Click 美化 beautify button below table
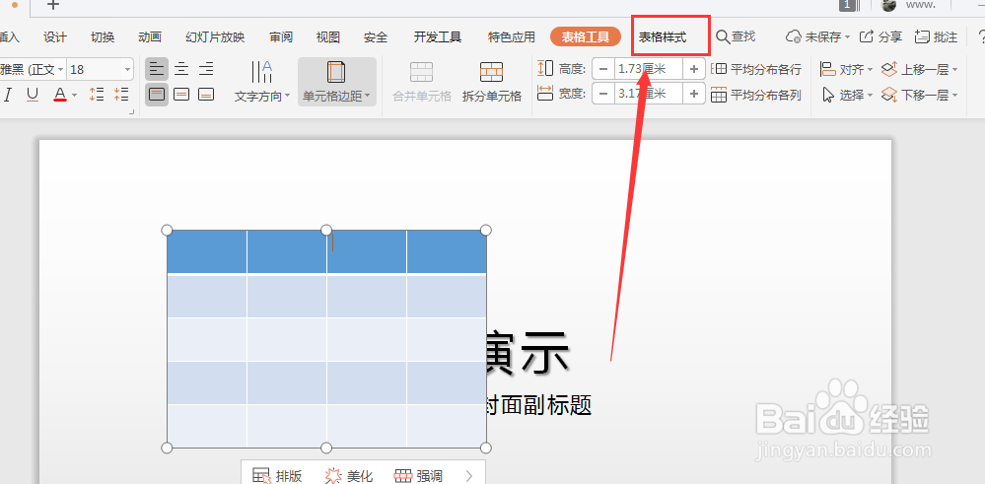The width and height of the screenshot is (985, 484). 349,476
